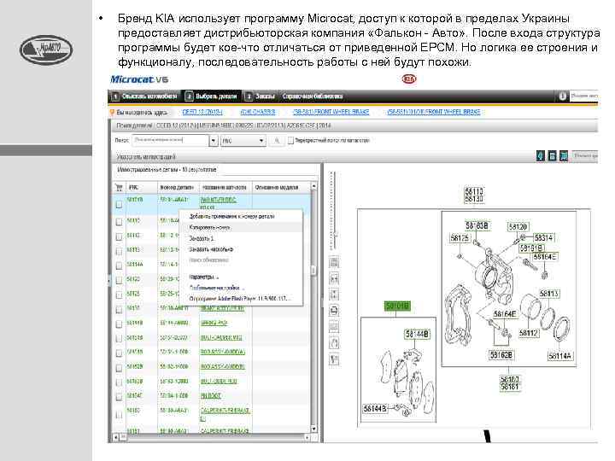615x461 pixels.
Task: Click into the part search input field
Action: coord(170,140)
